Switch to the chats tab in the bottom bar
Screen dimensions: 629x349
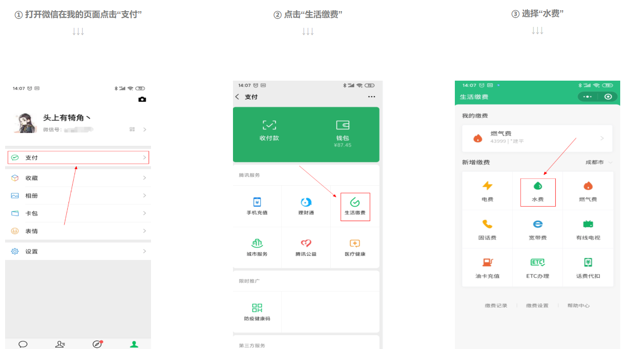[23, 344]
